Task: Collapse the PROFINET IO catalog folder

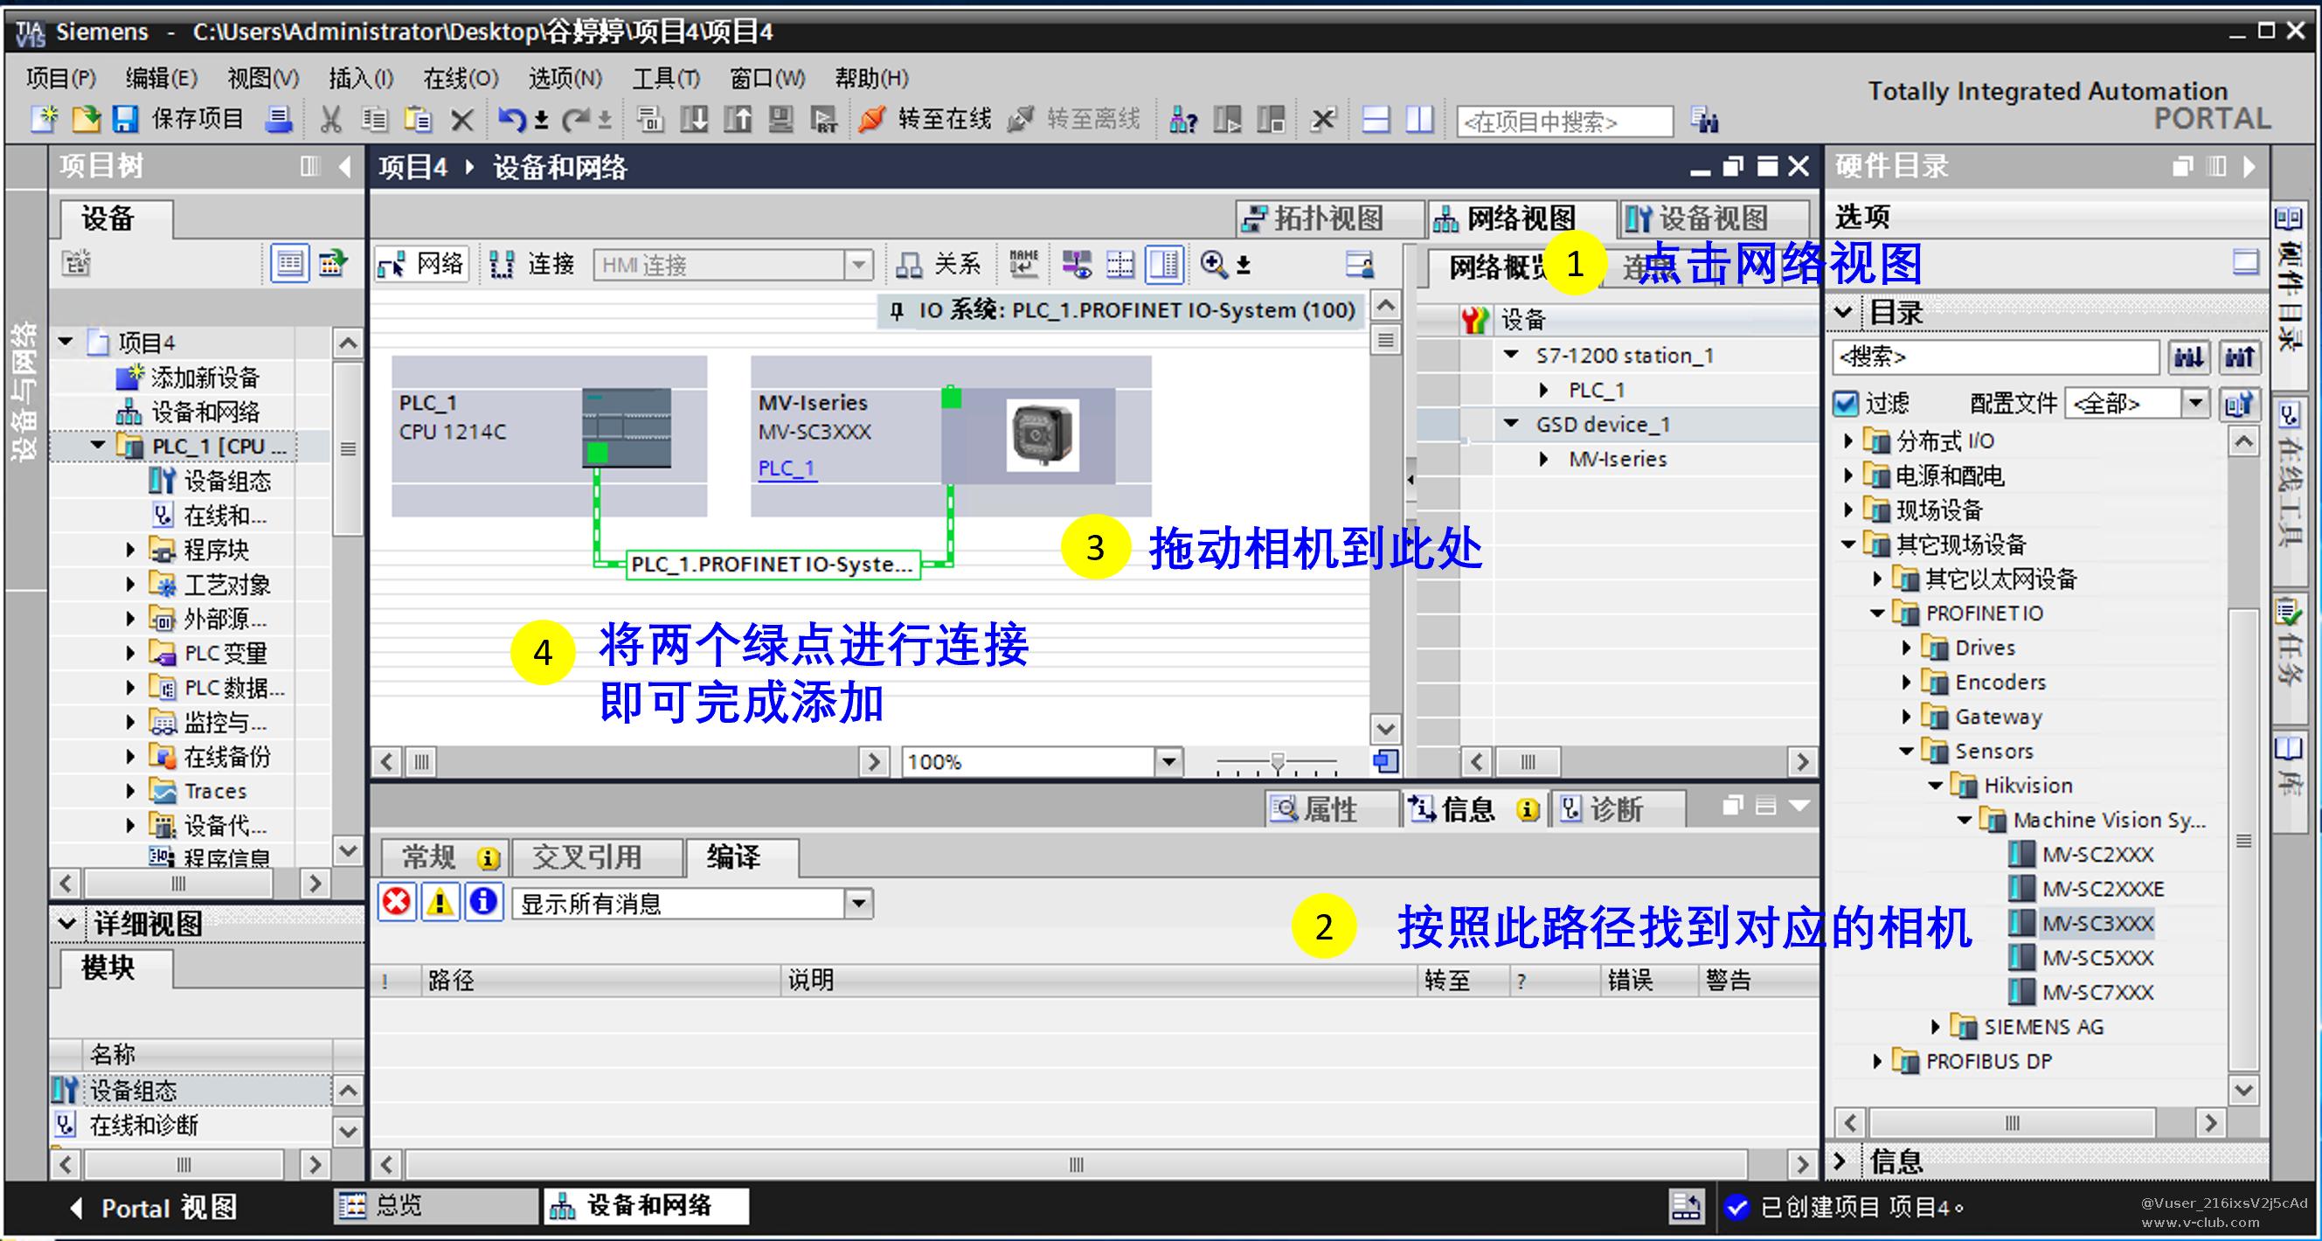Action: tap(1877, 614)
